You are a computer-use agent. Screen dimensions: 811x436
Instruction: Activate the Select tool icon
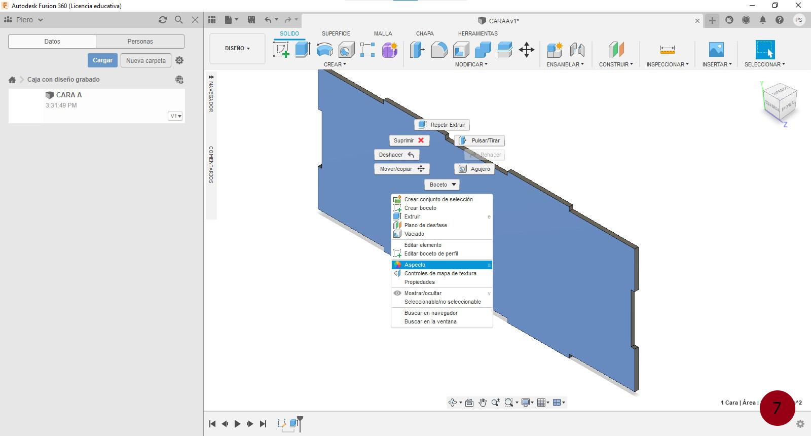pyautogui.click(x=765, y=50)
